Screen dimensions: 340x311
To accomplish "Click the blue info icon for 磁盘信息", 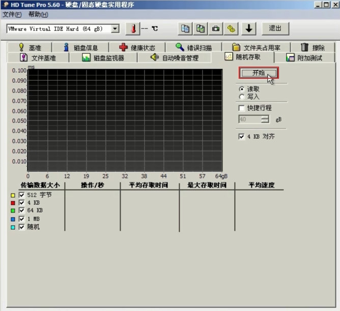I will click(x=66, y=47).
